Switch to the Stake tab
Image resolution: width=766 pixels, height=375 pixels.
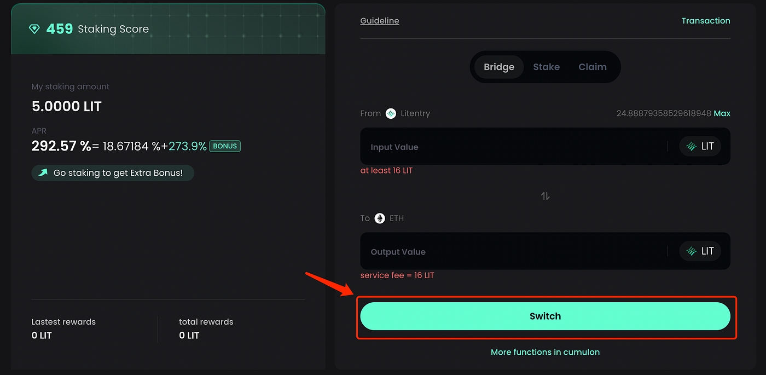click(546, 67)
